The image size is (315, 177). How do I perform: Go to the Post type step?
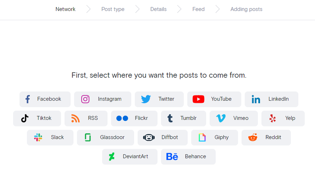tap(113, 9)
